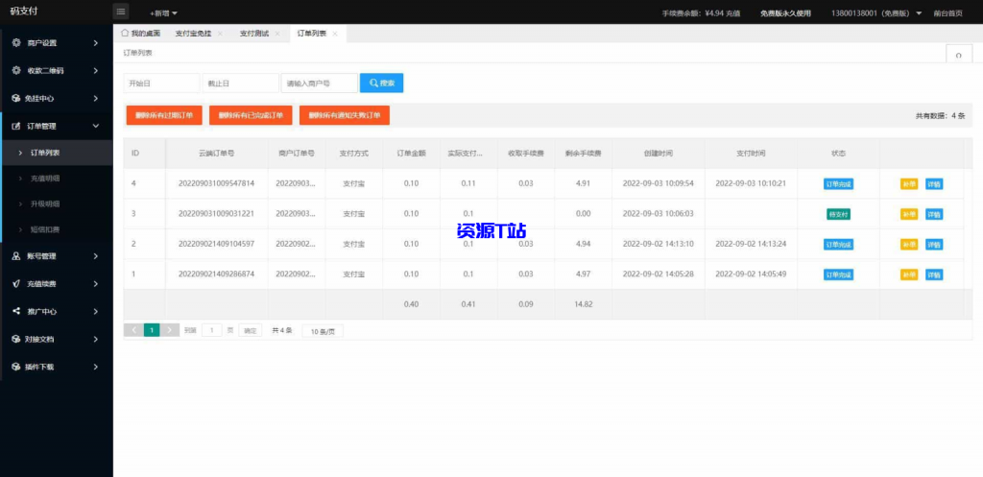
Task: Click 删除所有过期订单 button
Action: coord(163,115)
